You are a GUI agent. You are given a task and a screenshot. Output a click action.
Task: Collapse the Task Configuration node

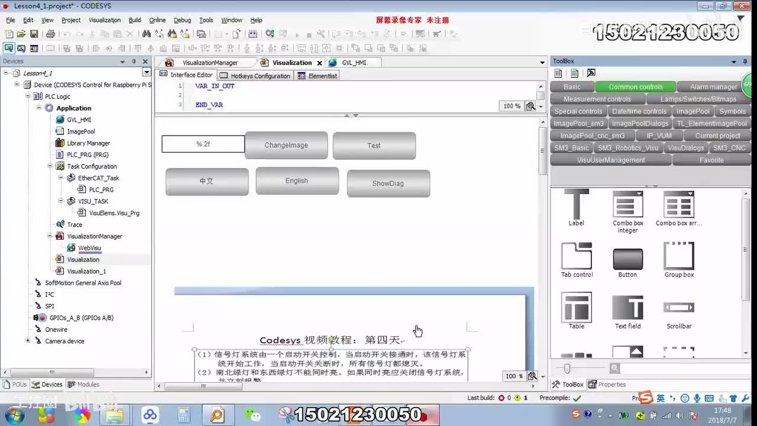50,166
